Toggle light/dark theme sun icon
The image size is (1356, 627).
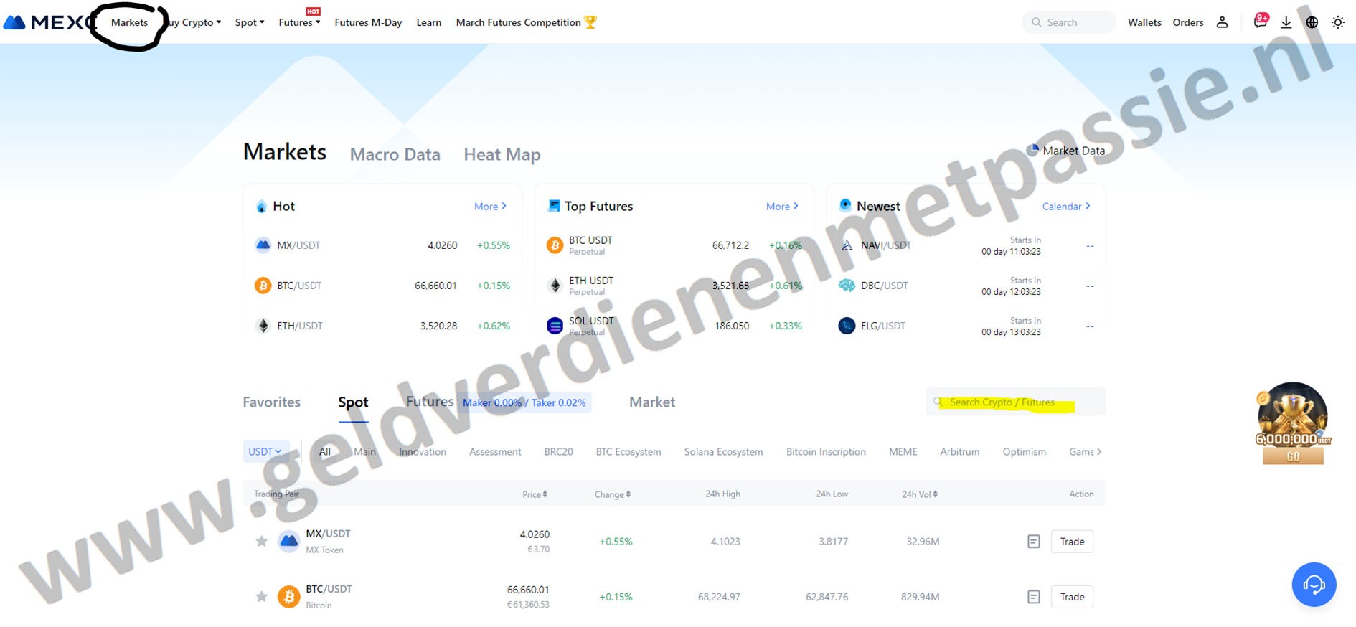pyautogui.click(x=1337, y=22)
